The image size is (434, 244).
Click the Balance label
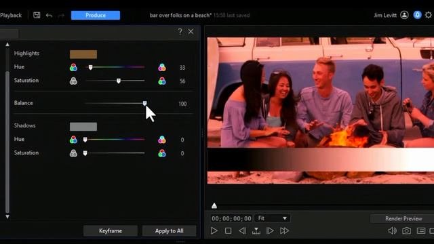tap(23, 103)
